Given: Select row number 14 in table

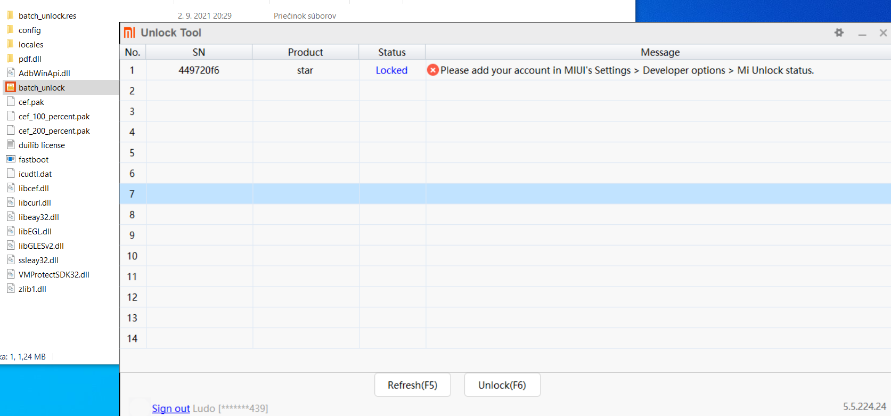Looking at the screenshot, I should [505, 338].
